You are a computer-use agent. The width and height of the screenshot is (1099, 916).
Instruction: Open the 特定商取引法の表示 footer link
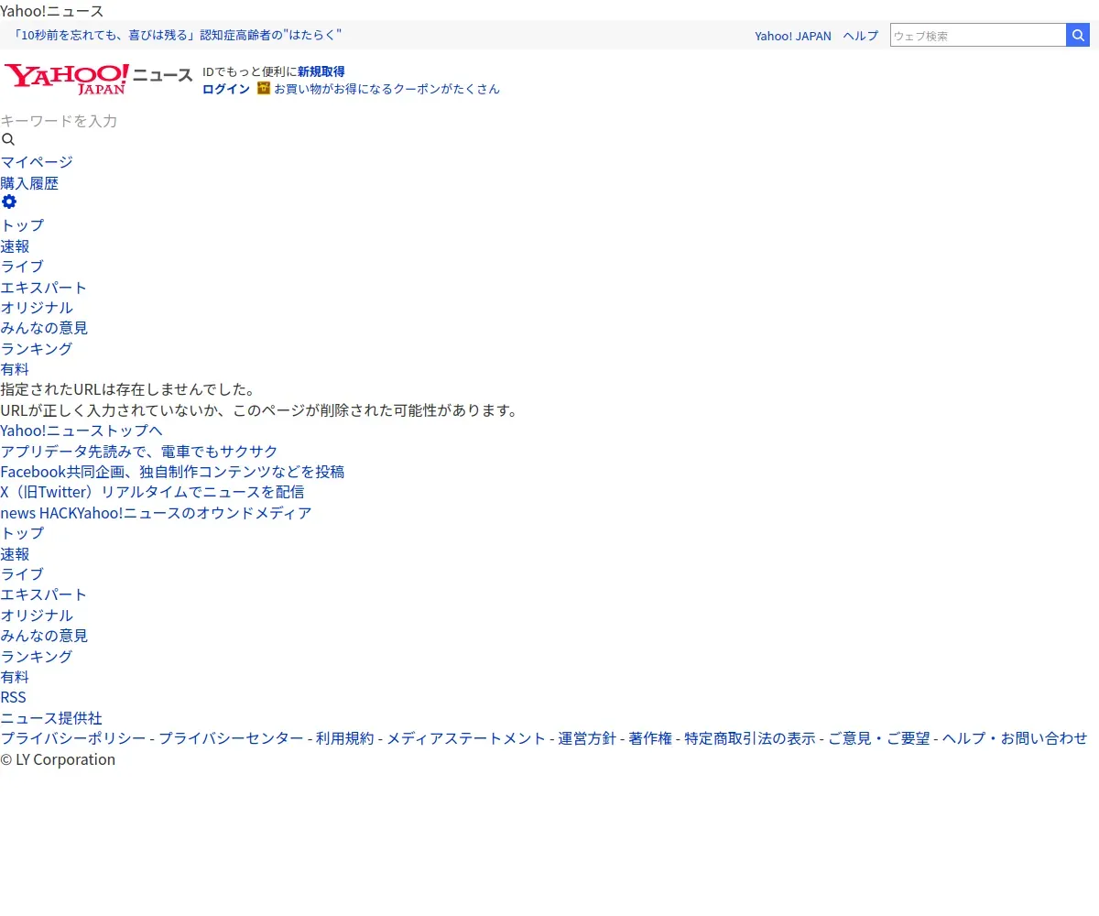750,738
